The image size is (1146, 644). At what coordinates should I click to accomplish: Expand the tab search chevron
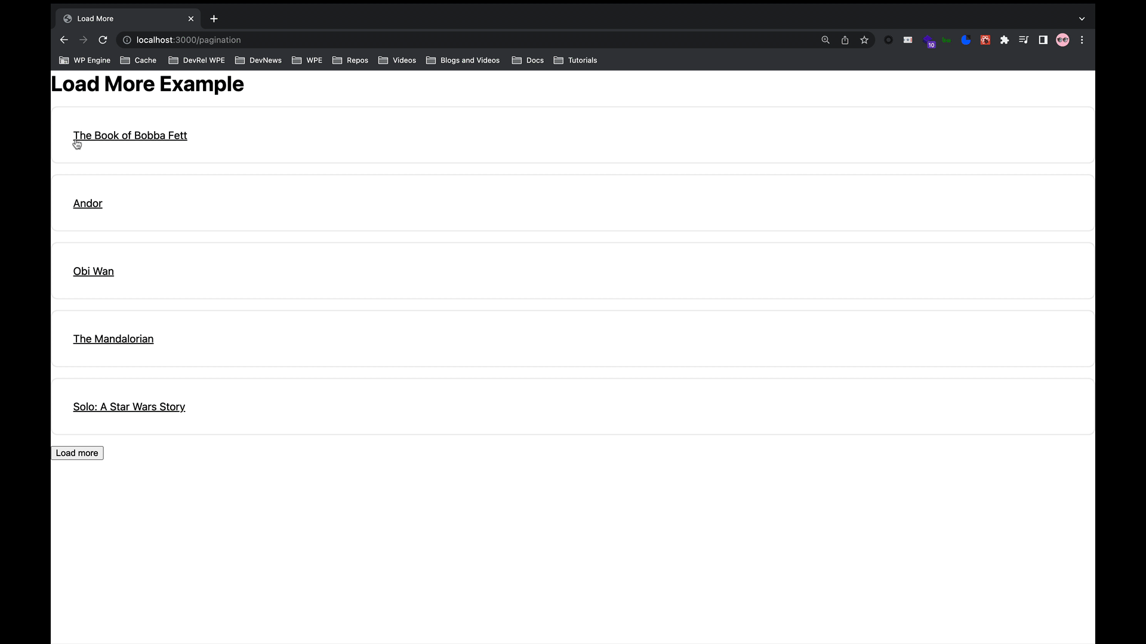pyautogui.click(x=1082, y=18)
